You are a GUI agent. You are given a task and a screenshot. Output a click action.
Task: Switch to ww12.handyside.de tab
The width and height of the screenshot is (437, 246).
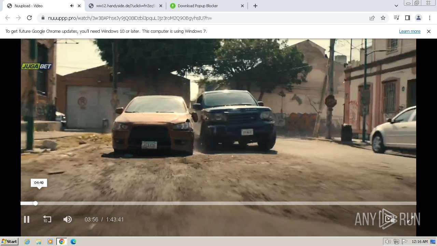pos(125,6)
